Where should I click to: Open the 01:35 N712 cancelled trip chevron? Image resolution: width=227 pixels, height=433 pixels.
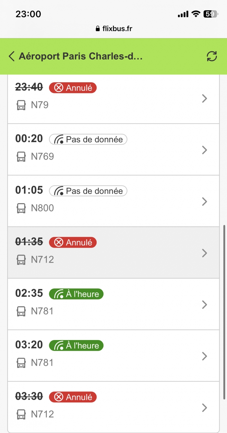204,253
